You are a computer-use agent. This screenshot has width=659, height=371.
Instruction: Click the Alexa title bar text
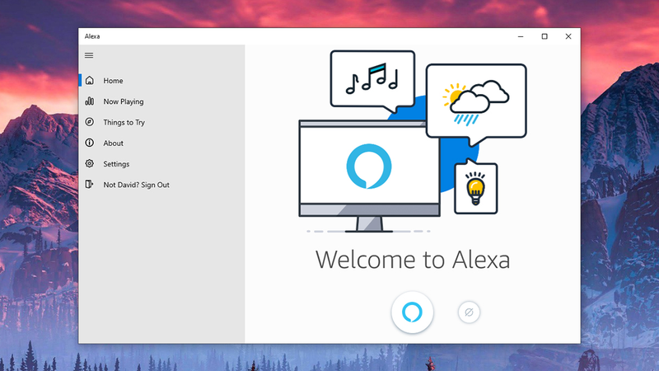[92, 36]
